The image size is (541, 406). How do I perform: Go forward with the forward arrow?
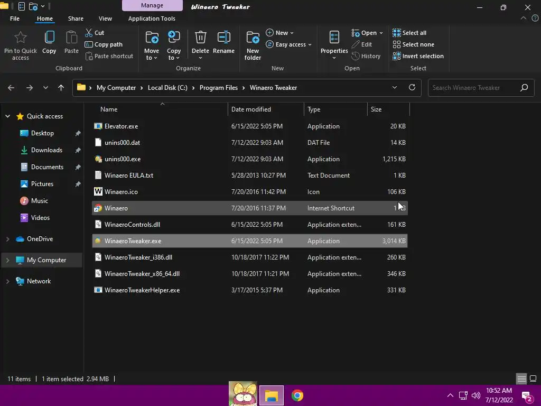(x=30, y=88)
